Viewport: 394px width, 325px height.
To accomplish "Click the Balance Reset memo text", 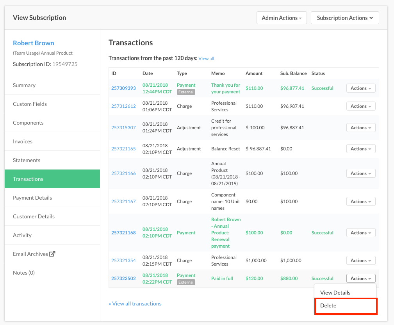I will pyautogui.click(x=226, y=149).
